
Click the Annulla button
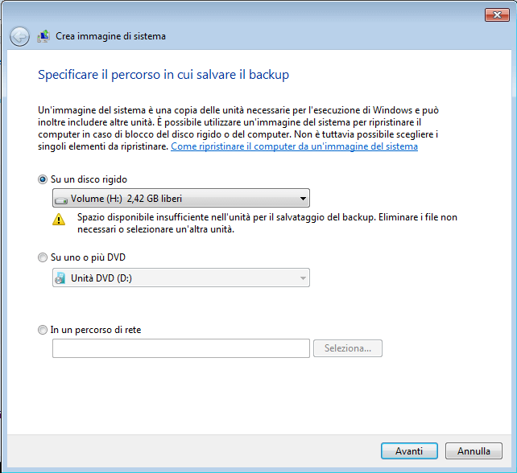[474, 450]
